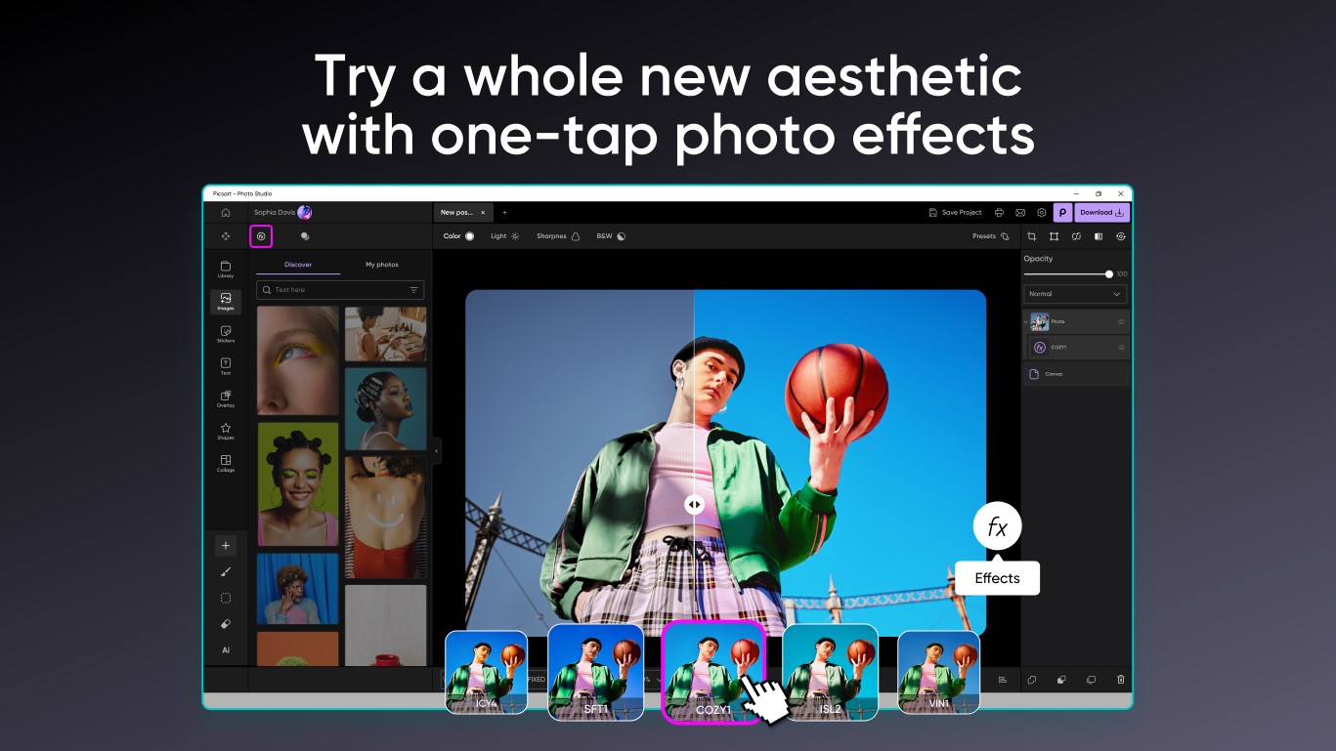Open the Collage panel
The height and width of the screenshot is (751, 1336).
click(x=226, y=464)
